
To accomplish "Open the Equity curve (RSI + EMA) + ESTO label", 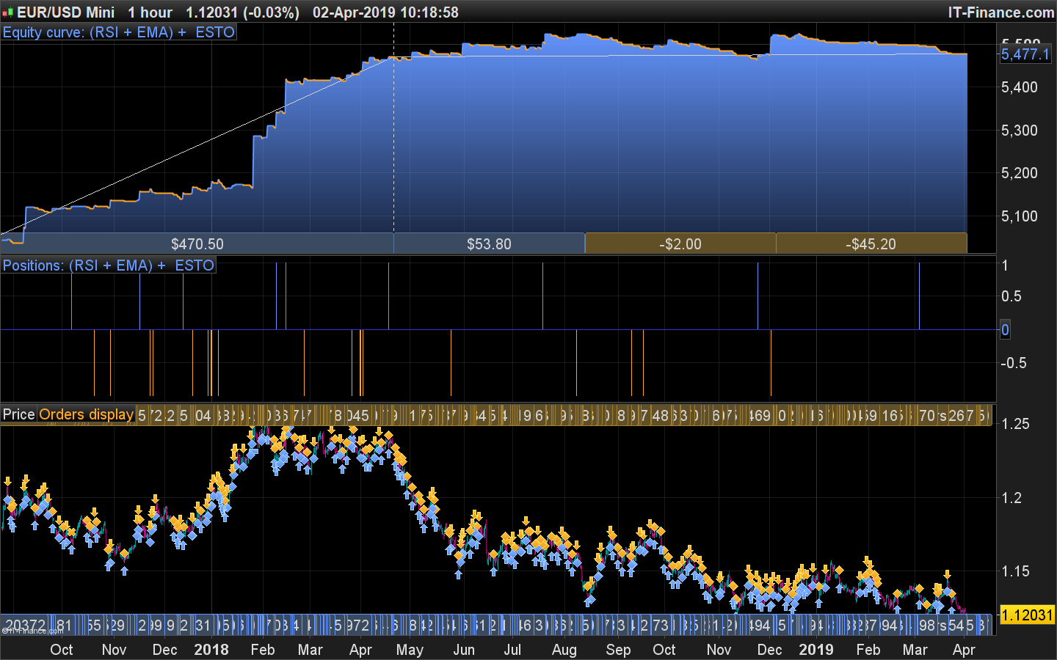I will 119,32.
